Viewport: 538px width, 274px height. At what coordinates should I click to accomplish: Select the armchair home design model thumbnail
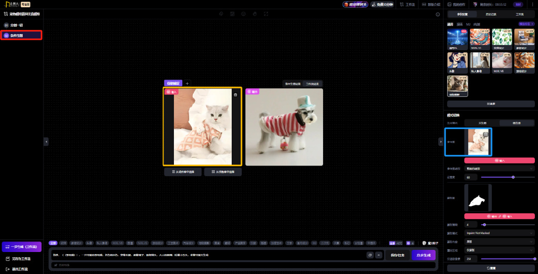click(x=524, y=39)
